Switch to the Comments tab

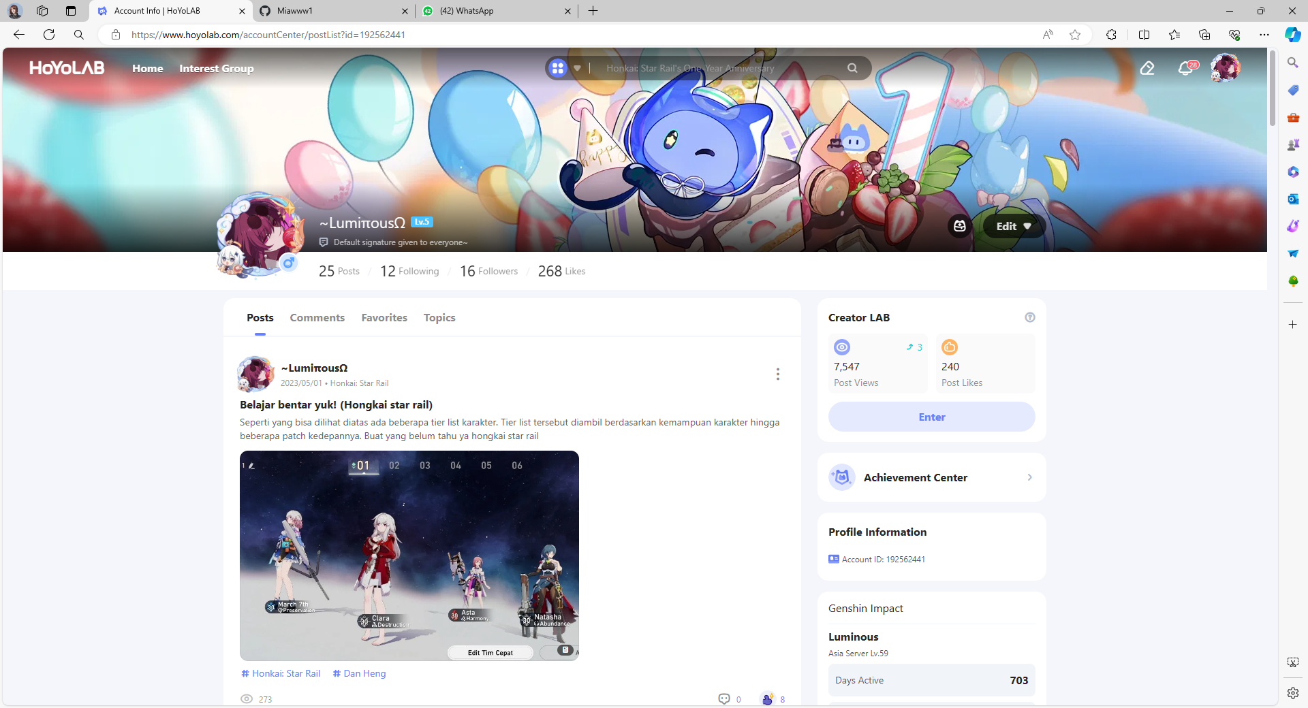317,318
